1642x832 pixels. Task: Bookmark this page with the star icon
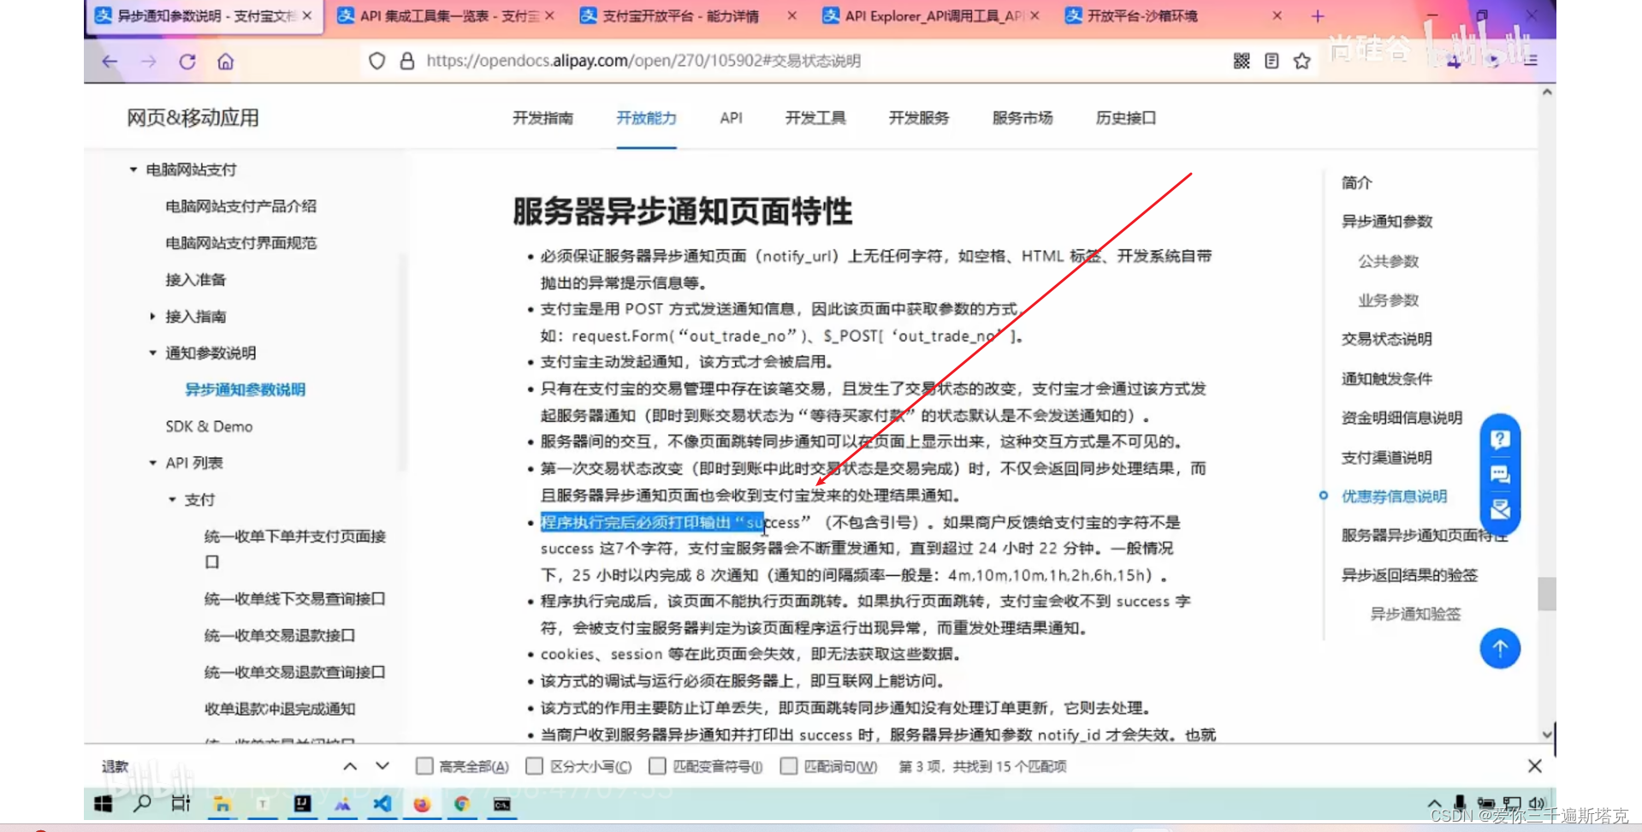tap(1302, 61)
